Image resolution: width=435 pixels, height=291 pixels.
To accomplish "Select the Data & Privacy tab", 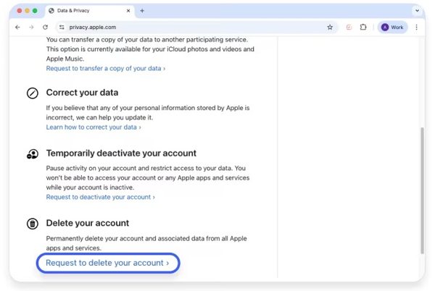I will click(90, 11).
